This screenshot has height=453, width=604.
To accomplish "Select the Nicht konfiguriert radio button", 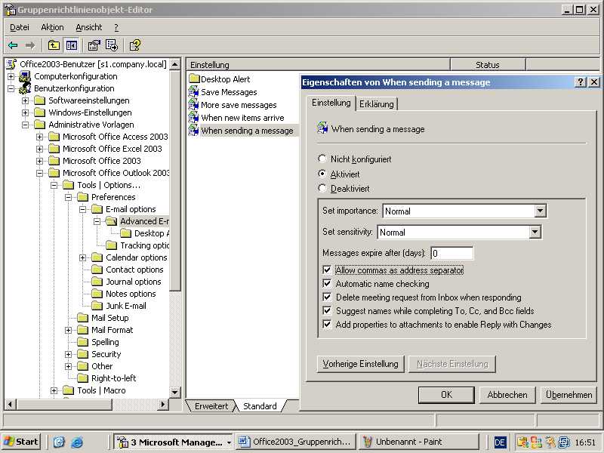I will point(322,159).
